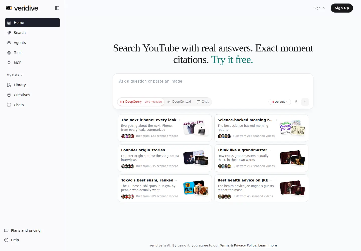This screenshot has height=251, width=361.
Task: Click channel avatars on iPhone leak card
Action: (128, 136)
